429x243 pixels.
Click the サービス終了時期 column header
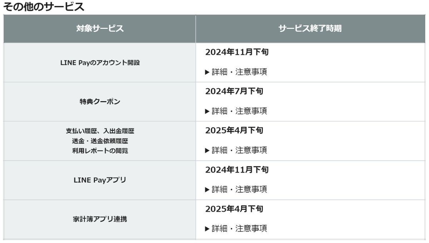[310, 29]
